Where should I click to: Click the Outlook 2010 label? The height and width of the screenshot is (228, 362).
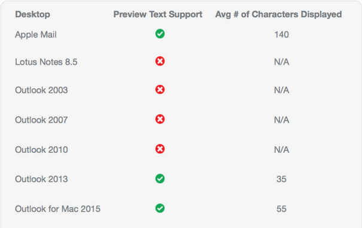coord(41,150)
